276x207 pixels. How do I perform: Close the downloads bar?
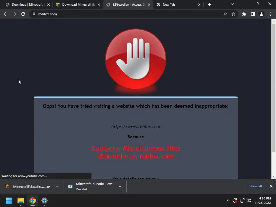tap(271, 186)
